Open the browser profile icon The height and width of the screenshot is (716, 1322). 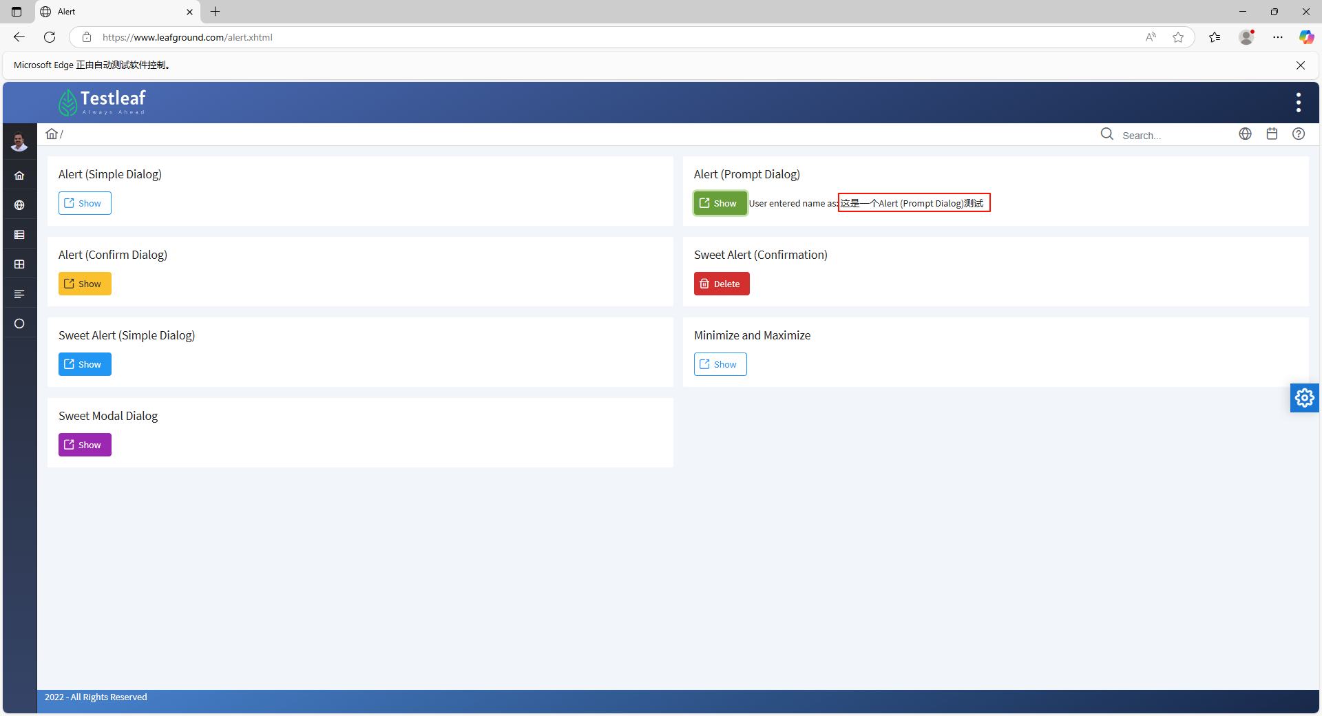tap(1246, 37)
